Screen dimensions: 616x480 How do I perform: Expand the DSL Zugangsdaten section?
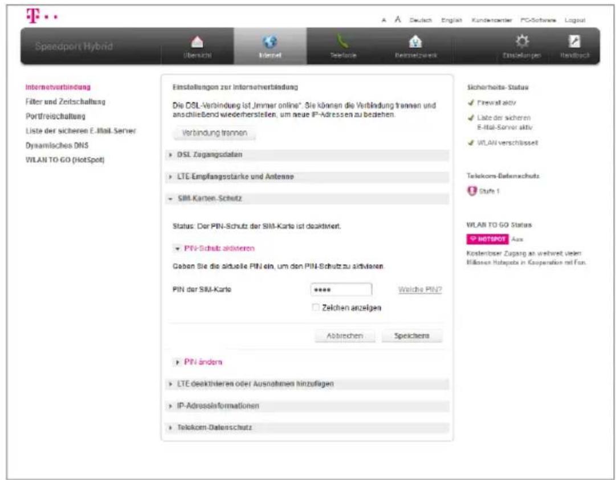[307, 155]
